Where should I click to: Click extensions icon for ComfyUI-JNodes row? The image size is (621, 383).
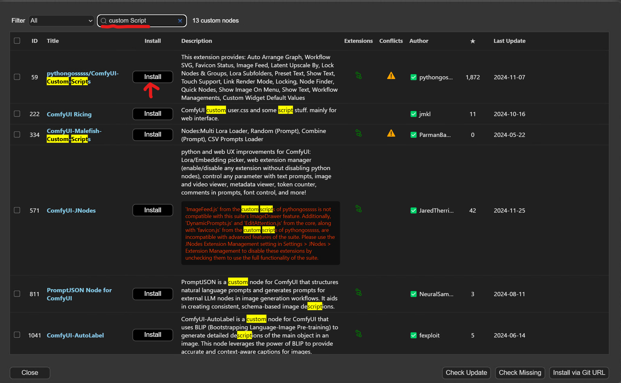[x=358, y=209]
